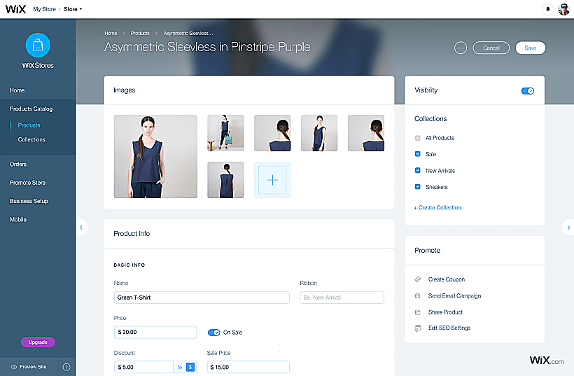574x376 pixels.
Task: Go to previous product with left arrow
Action: (x=82, y=227)
